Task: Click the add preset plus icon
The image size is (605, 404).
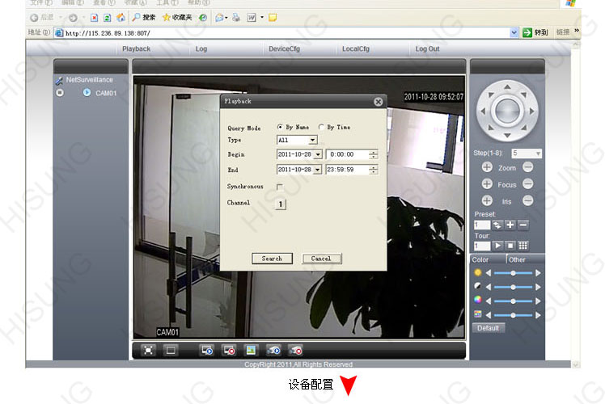Action: [x=510, y=225]
